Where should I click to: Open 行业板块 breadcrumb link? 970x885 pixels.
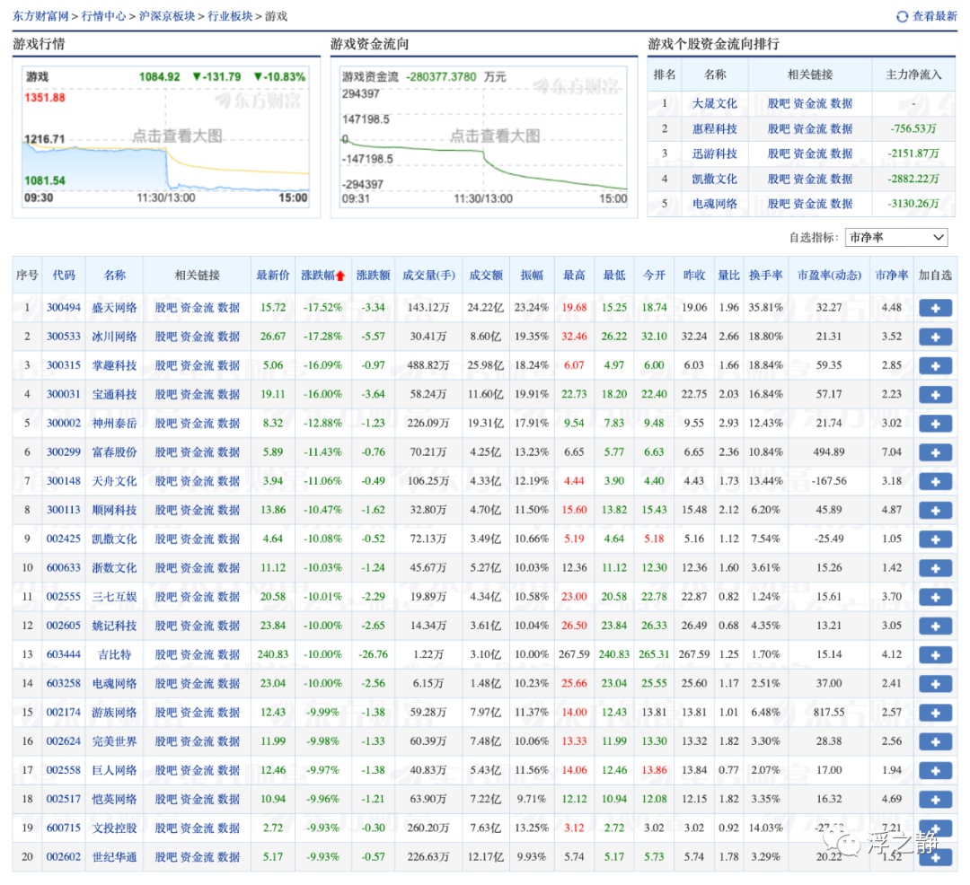pos(230,16)
